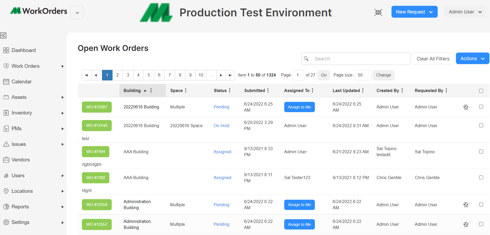490x235 pixels.
Task: Go to page 2 in pager
Action: (x=118, y=75)
